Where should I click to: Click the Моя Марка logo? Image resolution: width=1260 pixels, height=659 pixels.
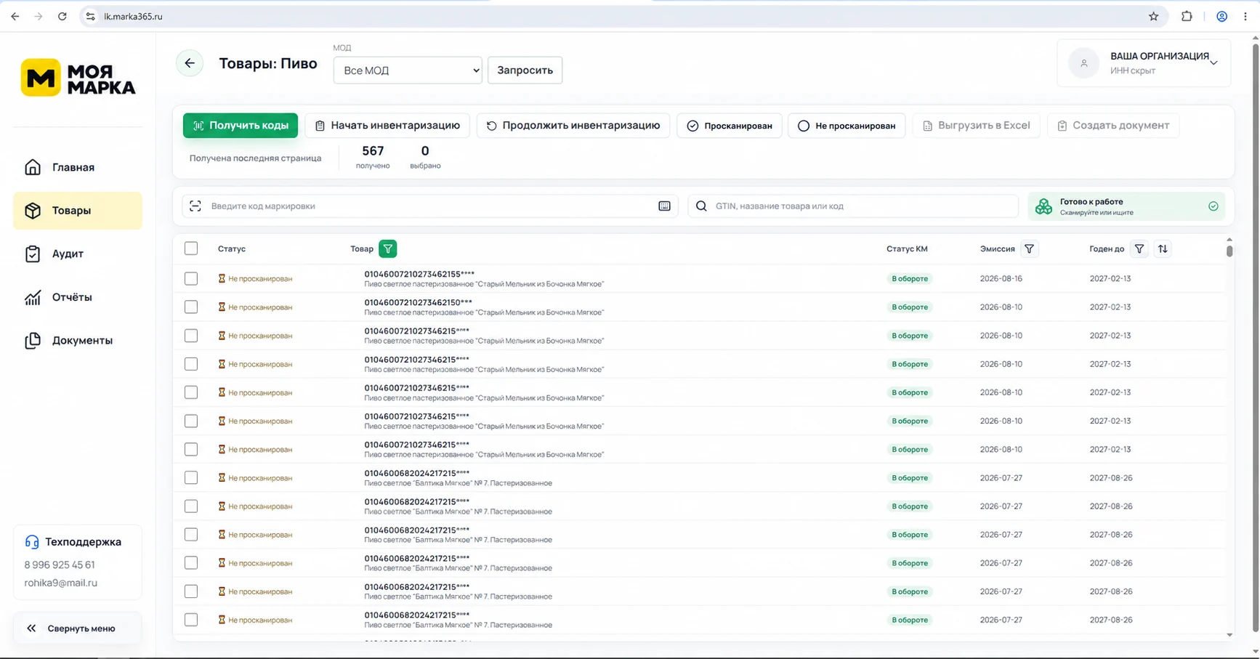pyautogui.click(x=78, y=78)
